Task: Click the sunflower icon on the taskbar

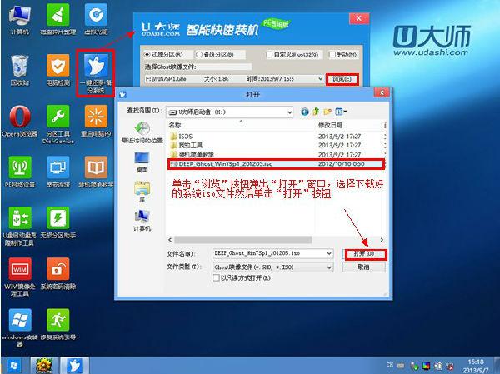Action: click(44, 366)
